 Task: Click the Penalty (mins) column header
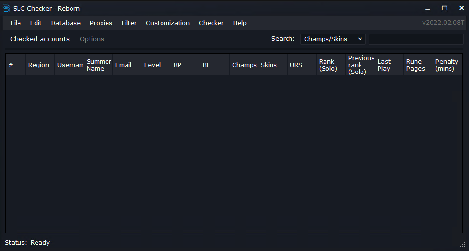(x=447, y=65)
